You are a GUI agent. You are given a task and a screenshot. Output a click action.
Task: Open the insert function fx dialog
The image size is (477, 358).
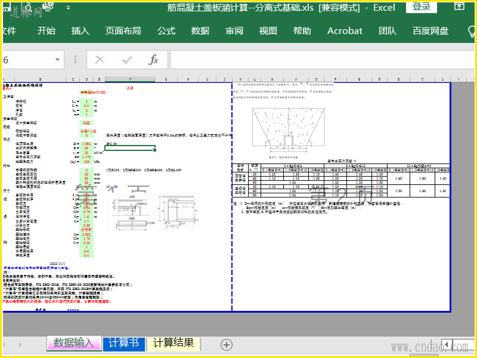tap(154, 60)
